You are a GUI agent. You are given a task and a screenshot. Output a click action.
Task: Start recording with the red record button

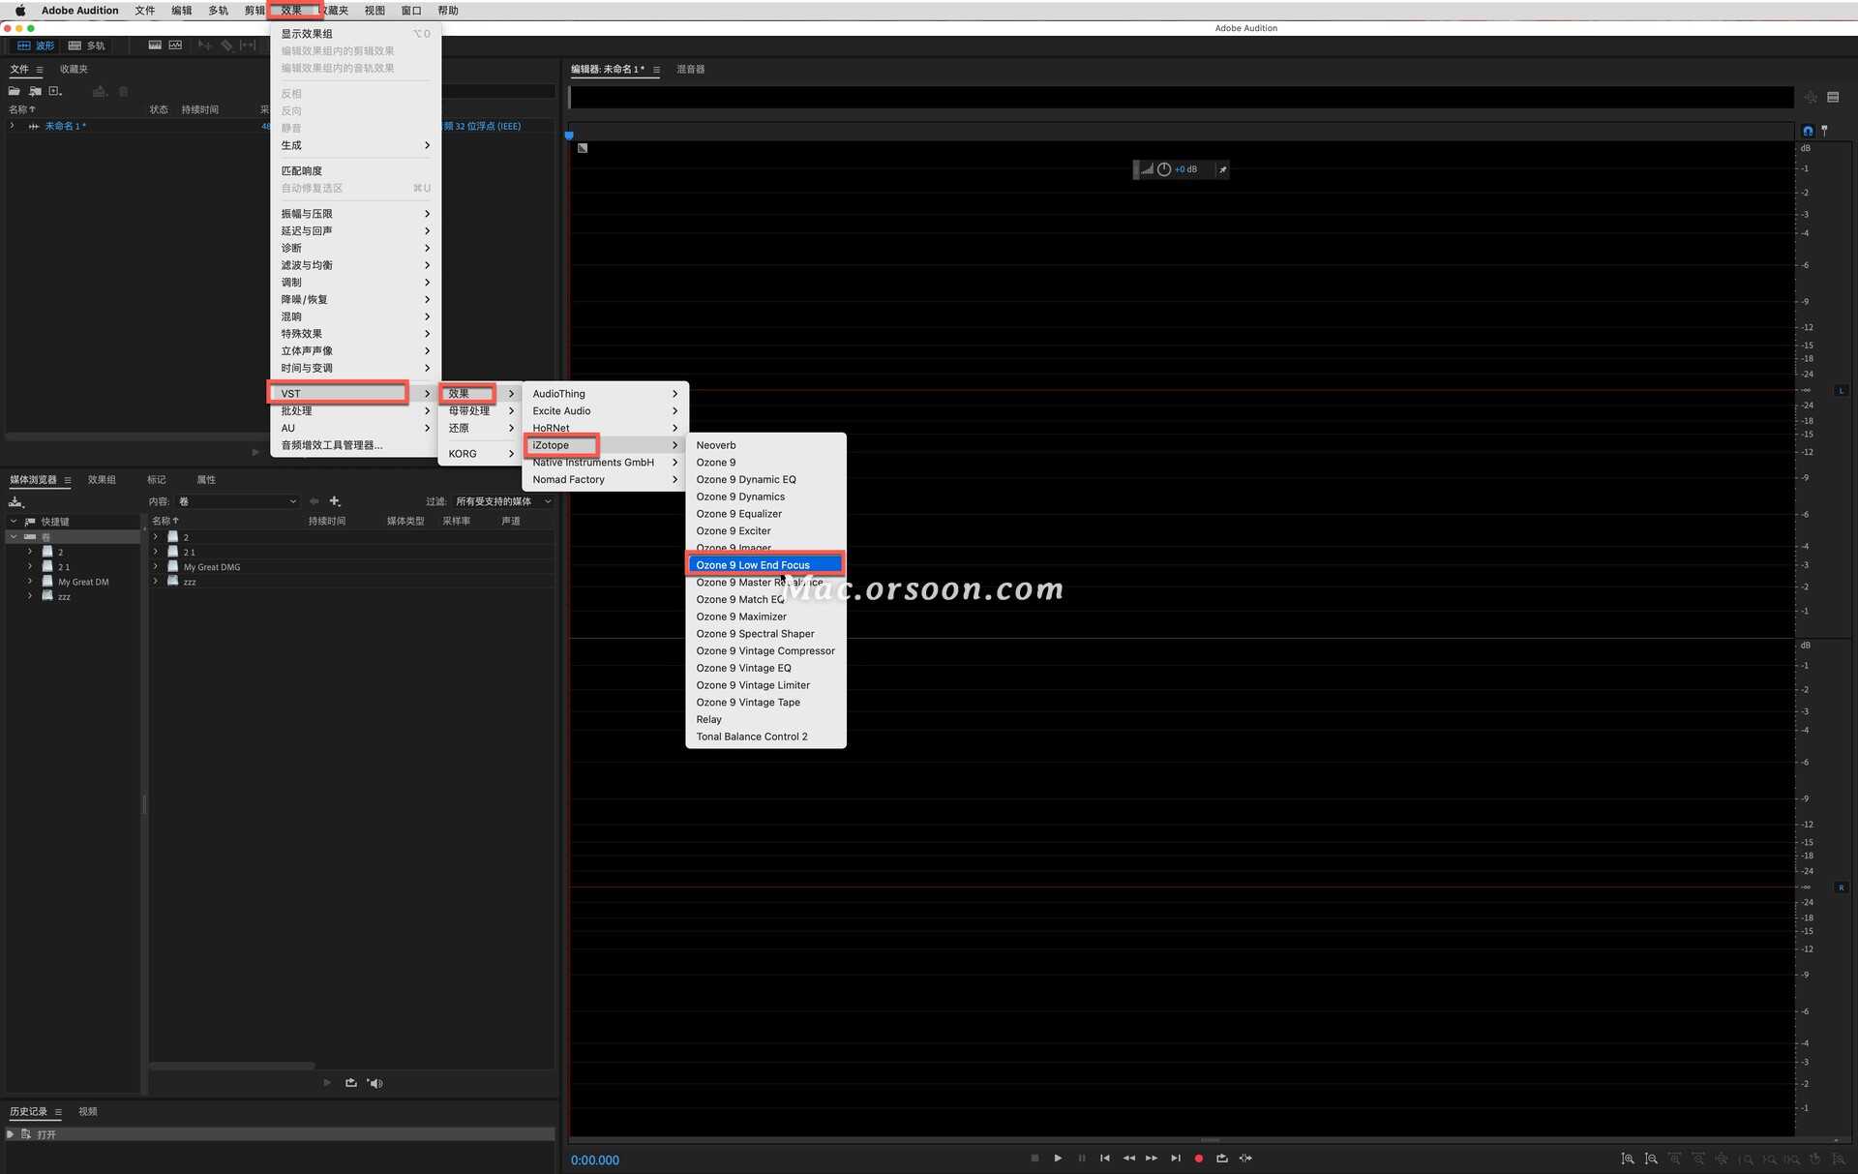pyautogui.click(x=1198, y=1158)
